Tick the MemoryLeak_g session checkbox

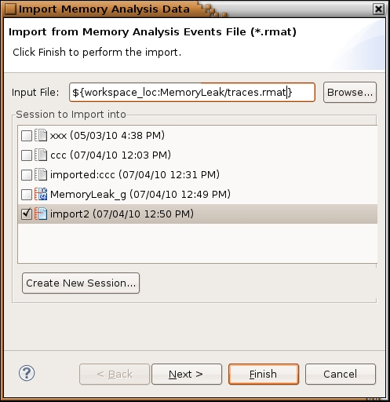[x=27, y=195]
